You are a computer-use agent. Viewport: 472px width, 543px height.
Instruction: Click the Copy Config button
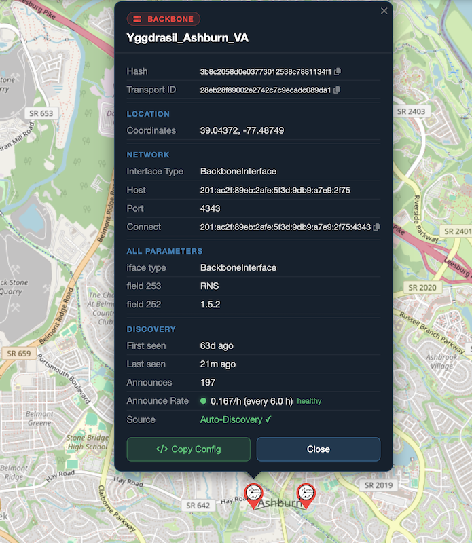pos(189,449)
